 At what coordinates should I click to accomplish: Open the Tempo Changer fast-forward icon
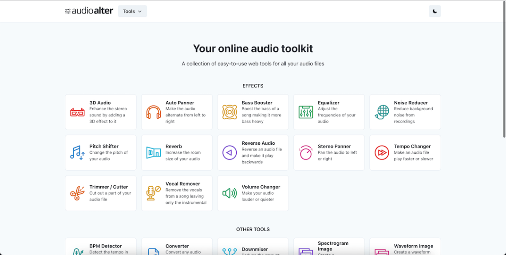click(x=382, y=153)
